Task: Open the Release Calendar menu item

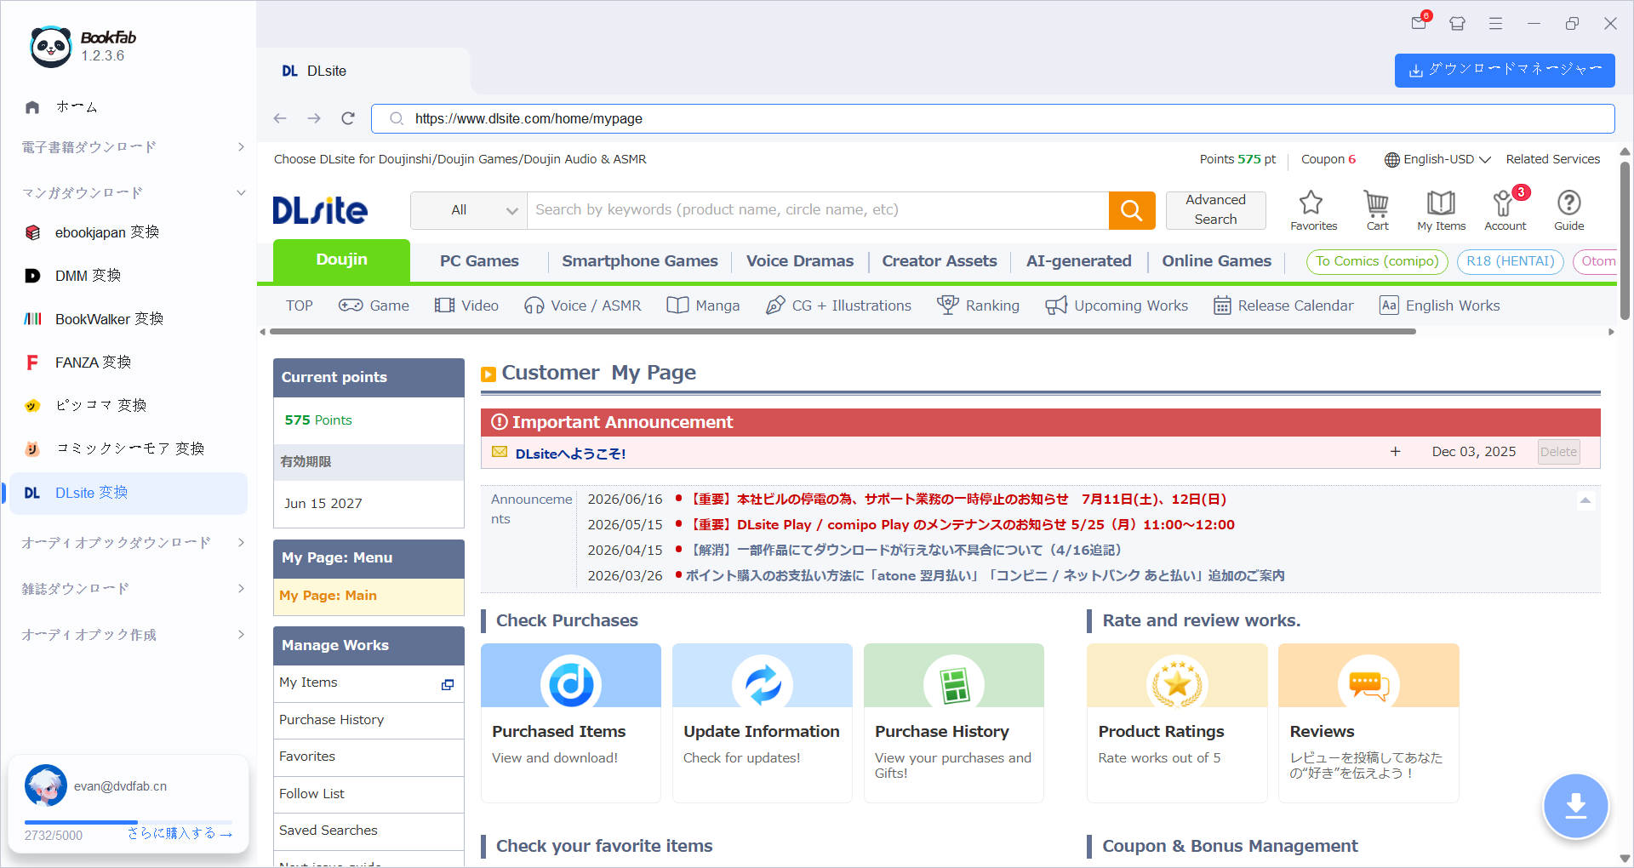Action: point(1283,306)
